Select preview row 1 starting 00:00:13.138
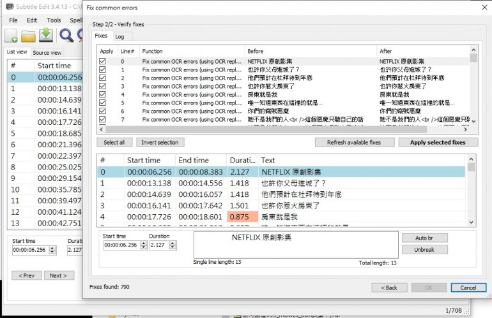This screenshot has height=318, width=492. (x=281, y=183)
